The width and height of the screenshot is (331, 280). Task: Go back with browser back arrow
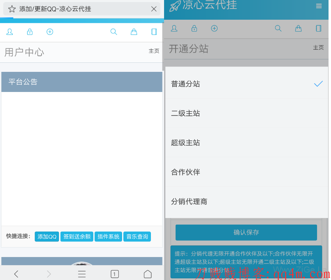pyautogui.click(x=16, y=274)
